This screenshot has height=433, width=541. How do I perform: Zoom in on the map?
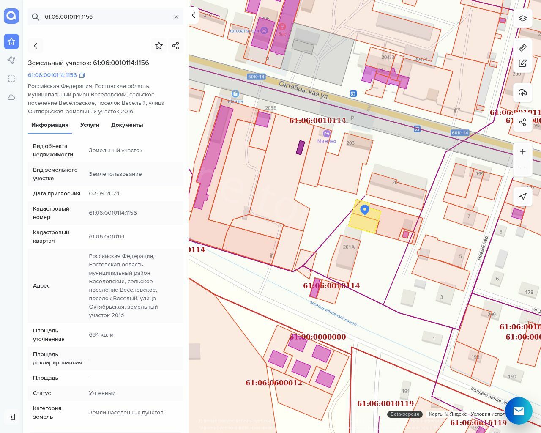[x=523, y=152]
